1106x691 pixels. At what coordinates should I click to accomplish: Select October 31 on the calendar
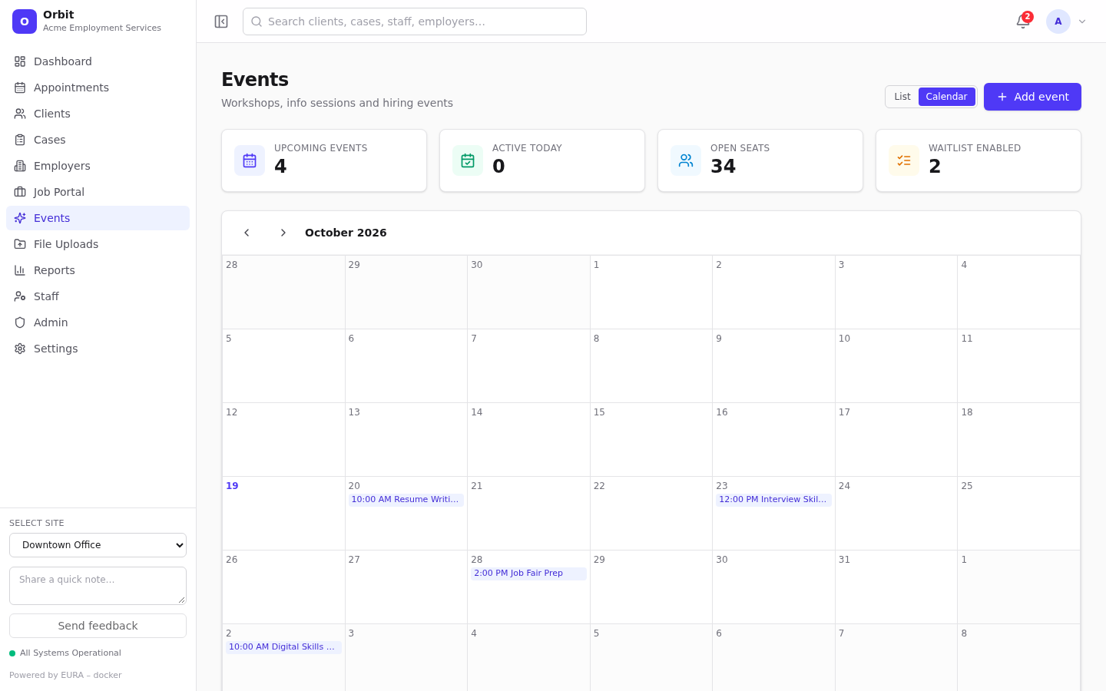[x=896, y=587]
